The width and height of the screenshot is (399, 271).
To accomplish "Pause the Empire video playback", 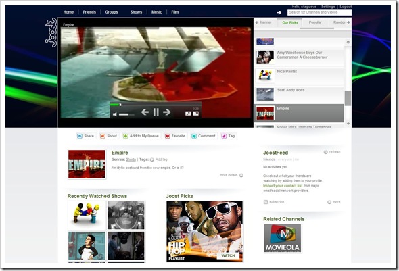I will click(x=156, y=112).
